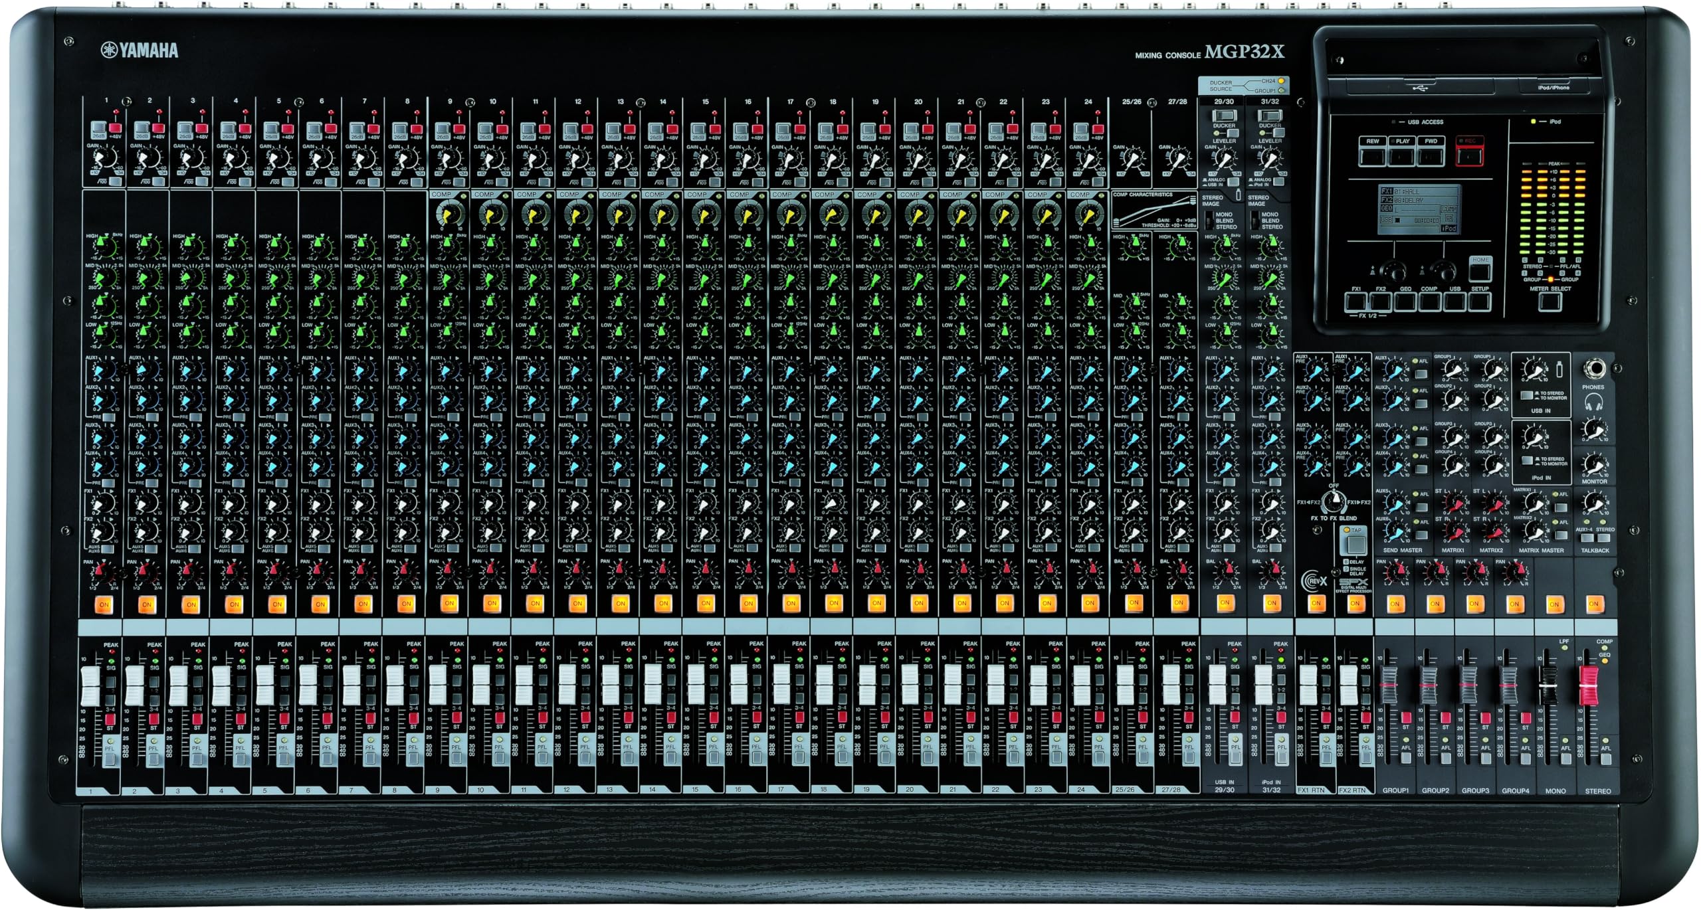Select the GEQ display button
The image size is (1701, 910).
point(1405,302)
